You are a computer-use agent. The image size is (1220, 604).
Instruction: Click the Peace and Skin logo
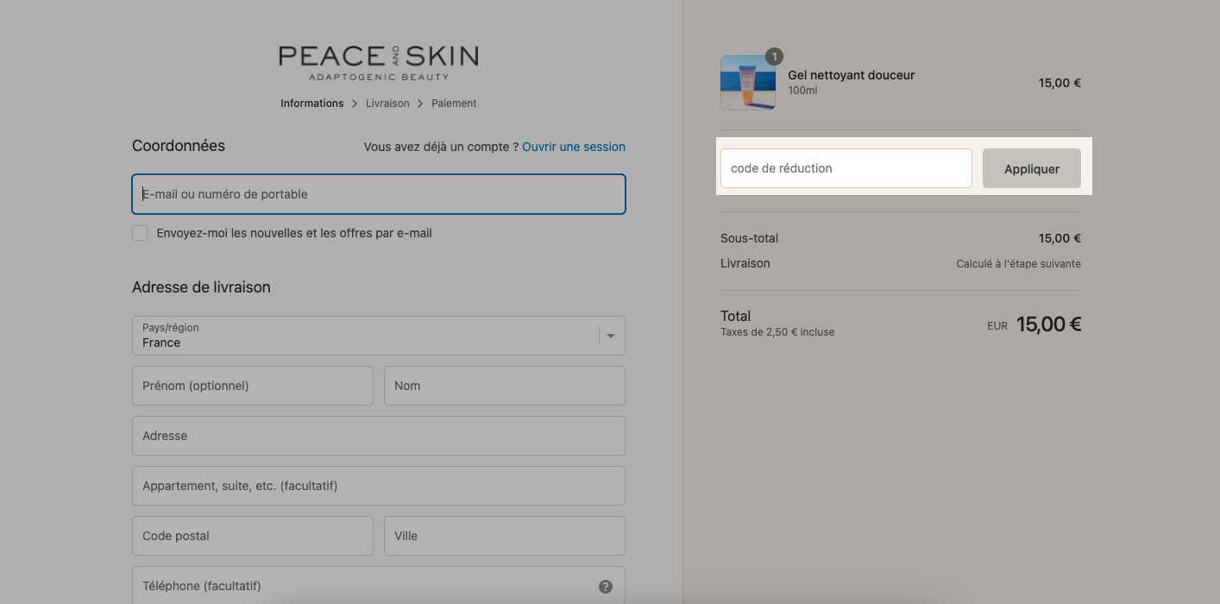(x=379, y=63)
